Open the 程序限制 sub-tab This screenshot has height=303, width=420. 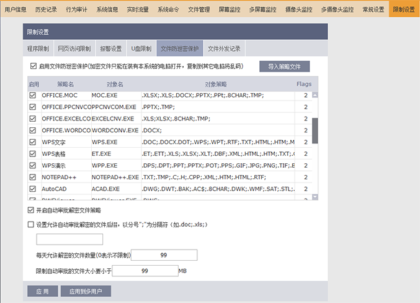(38, 48)
